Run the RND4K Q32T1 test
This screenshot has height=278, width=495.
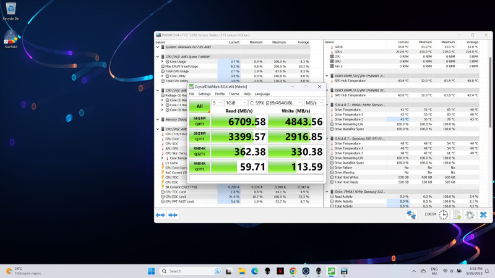coord(199,151)
